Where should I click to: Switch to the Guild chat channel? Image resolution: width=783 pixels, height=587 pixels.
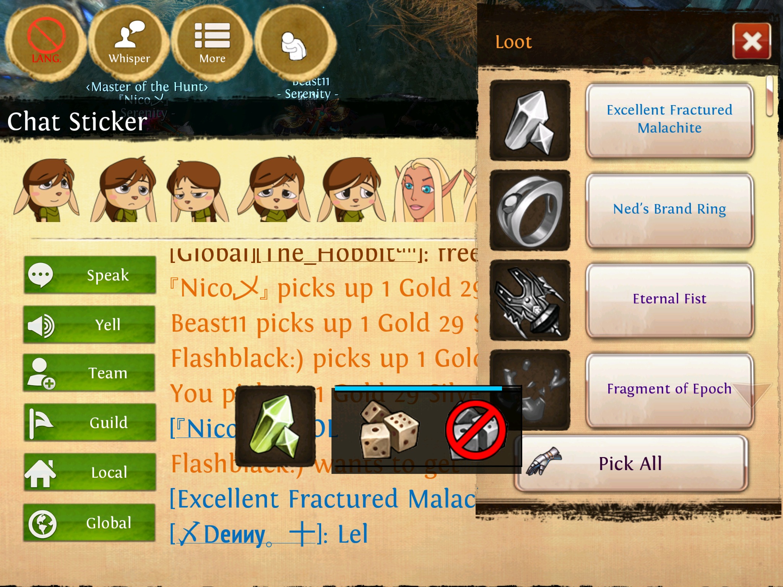pos(90,423)
